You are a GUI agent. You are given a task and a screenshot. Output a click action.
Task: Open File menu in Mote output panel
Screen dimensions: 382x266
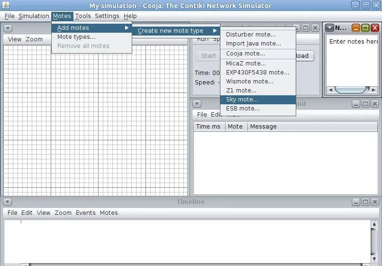[x=202, y=115]
